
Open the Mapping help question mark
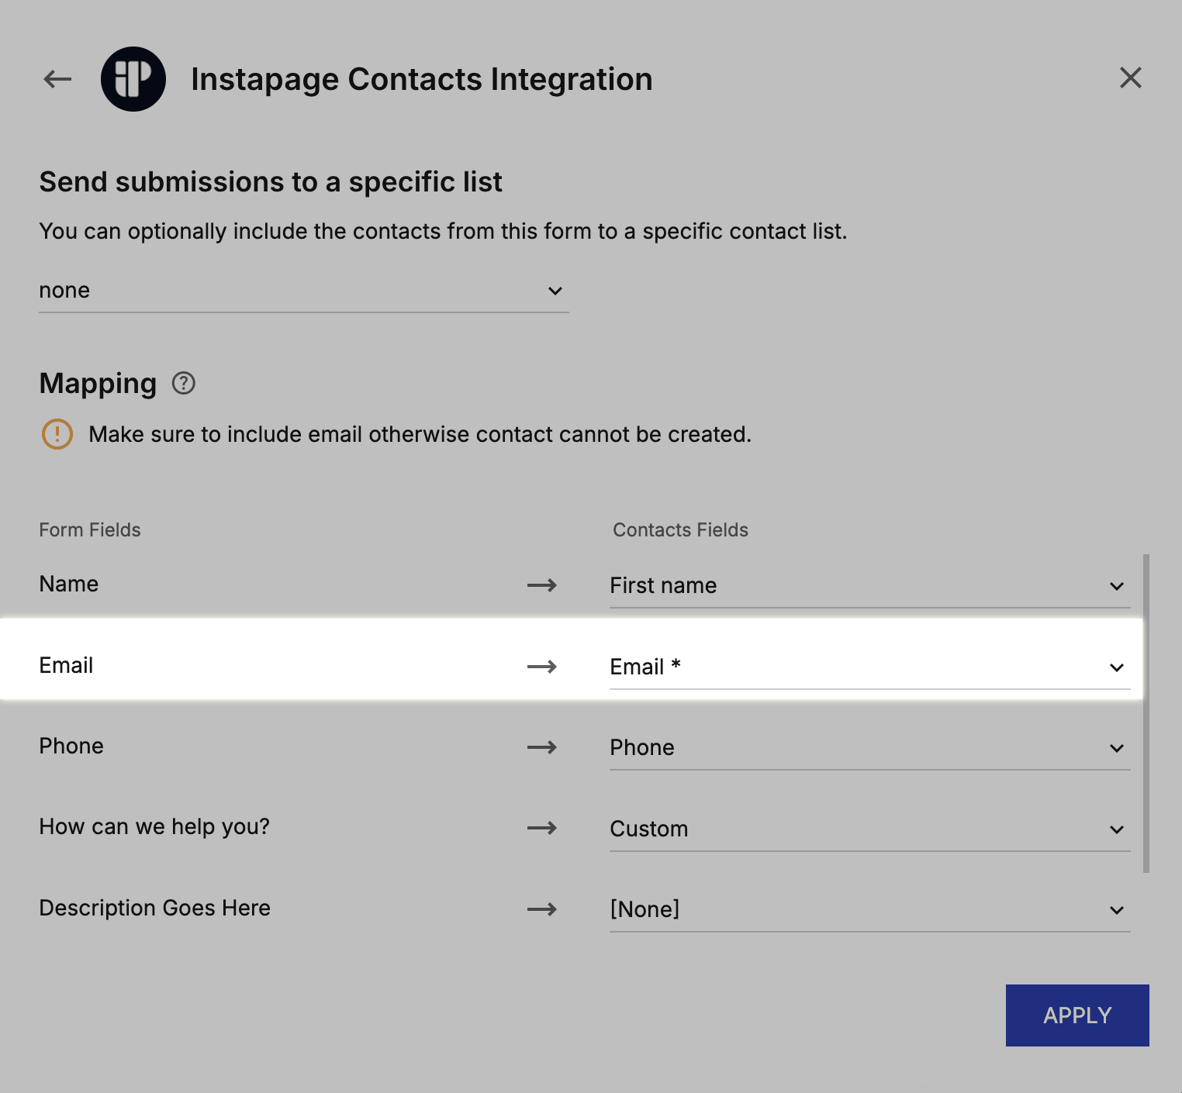click(184, 384)
